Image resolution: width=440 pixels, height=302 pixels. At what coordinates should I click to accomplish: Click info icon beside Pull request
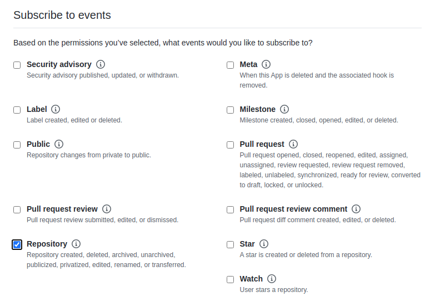tap(293, 144)
